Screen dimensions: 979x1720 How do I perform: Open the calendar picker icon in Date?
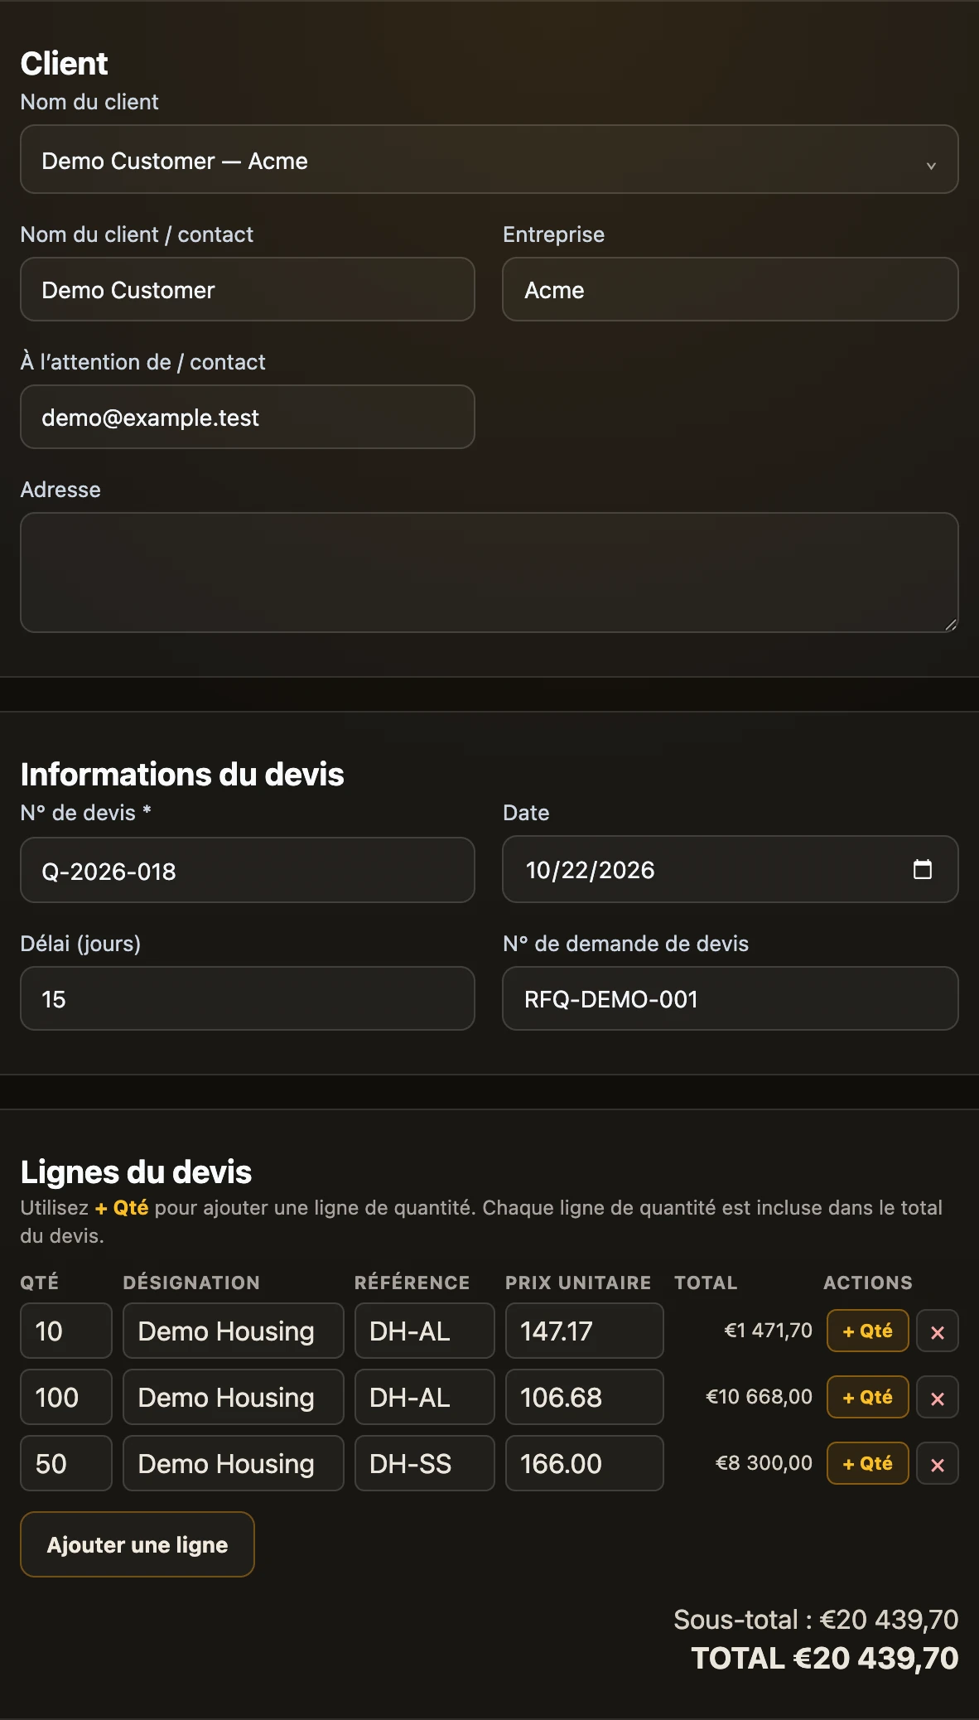pyautogui.click(x=922, y=869)
